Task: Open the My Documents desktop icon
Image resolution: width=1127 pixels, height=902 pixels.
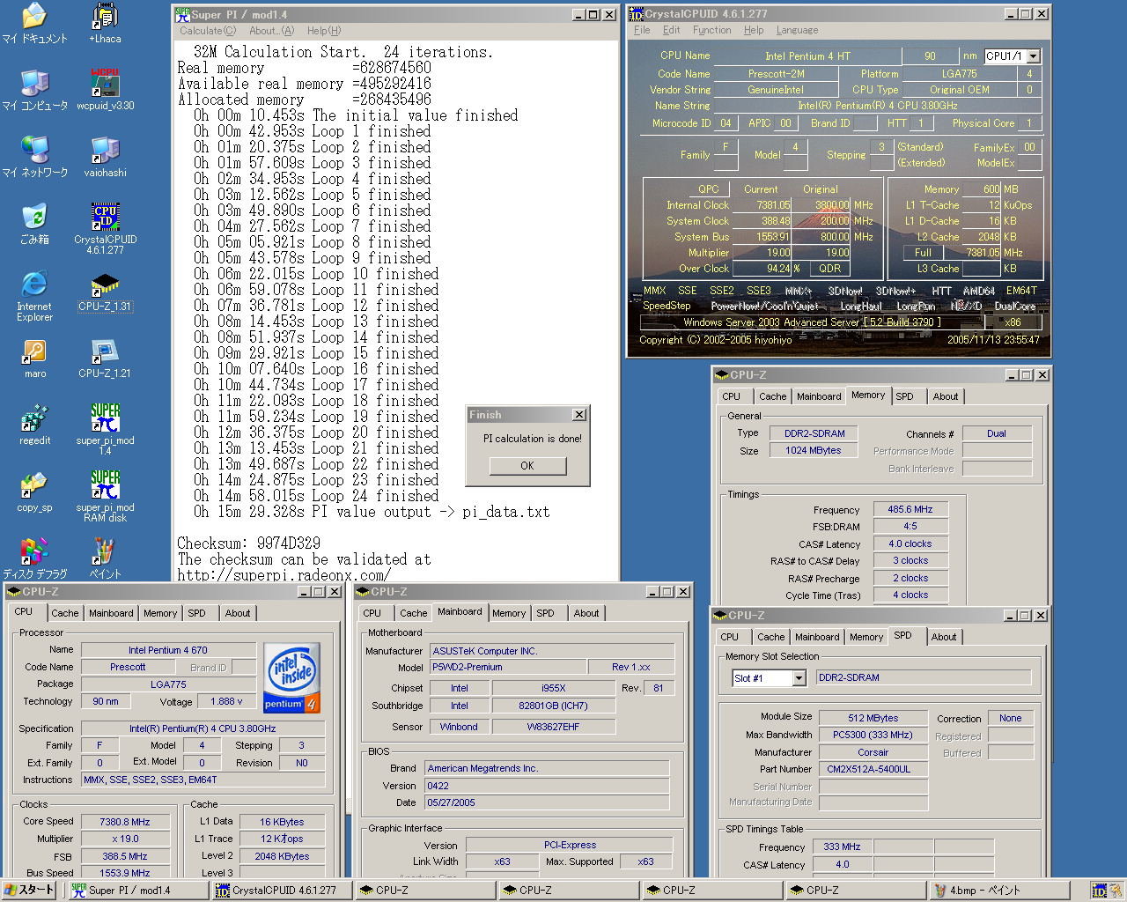Action: click(x=34, y=24)
